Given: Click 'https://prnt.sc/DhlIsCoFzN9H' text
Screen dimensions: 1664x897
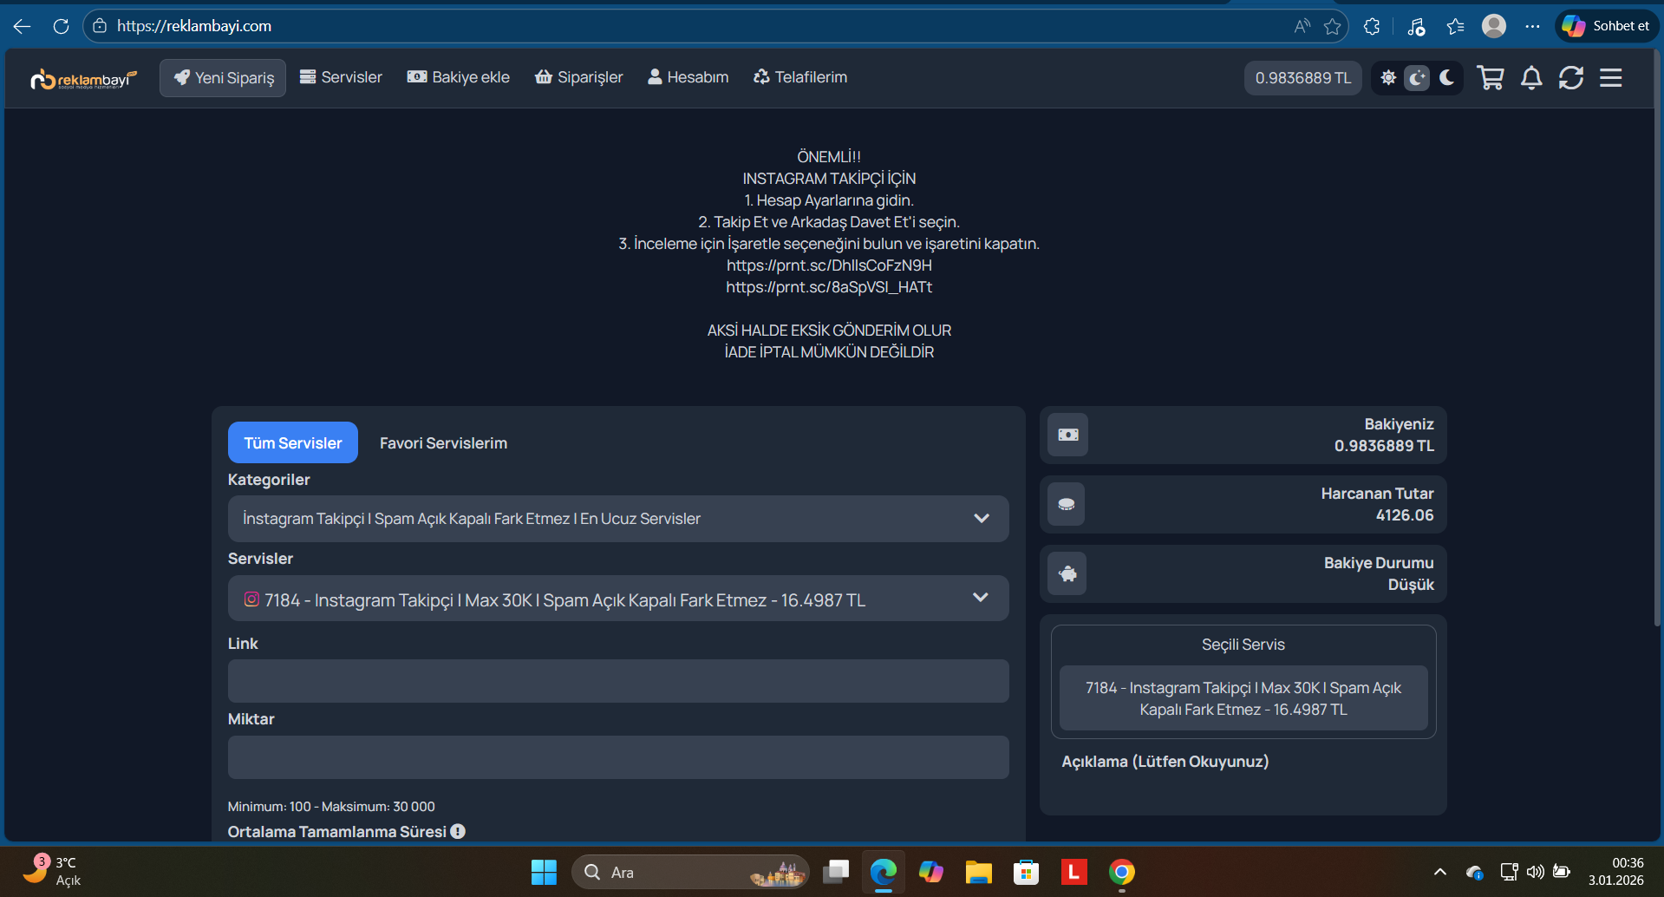Looking at the screenshot, I should pyautogui.click(x=829, y=265).
